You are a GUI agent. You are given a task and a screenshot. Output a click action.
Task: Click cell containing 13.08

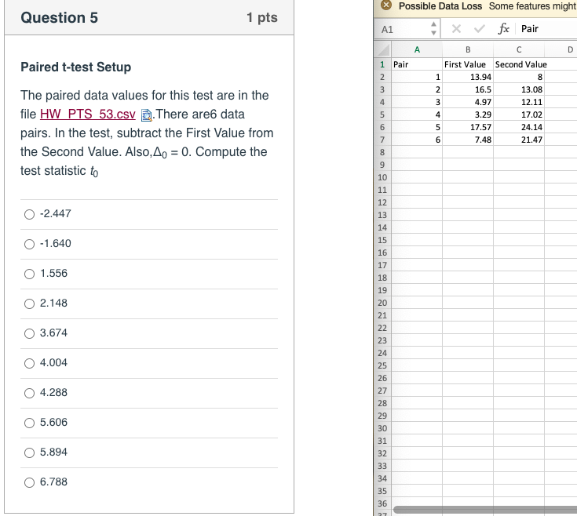[x=519, y=89]
